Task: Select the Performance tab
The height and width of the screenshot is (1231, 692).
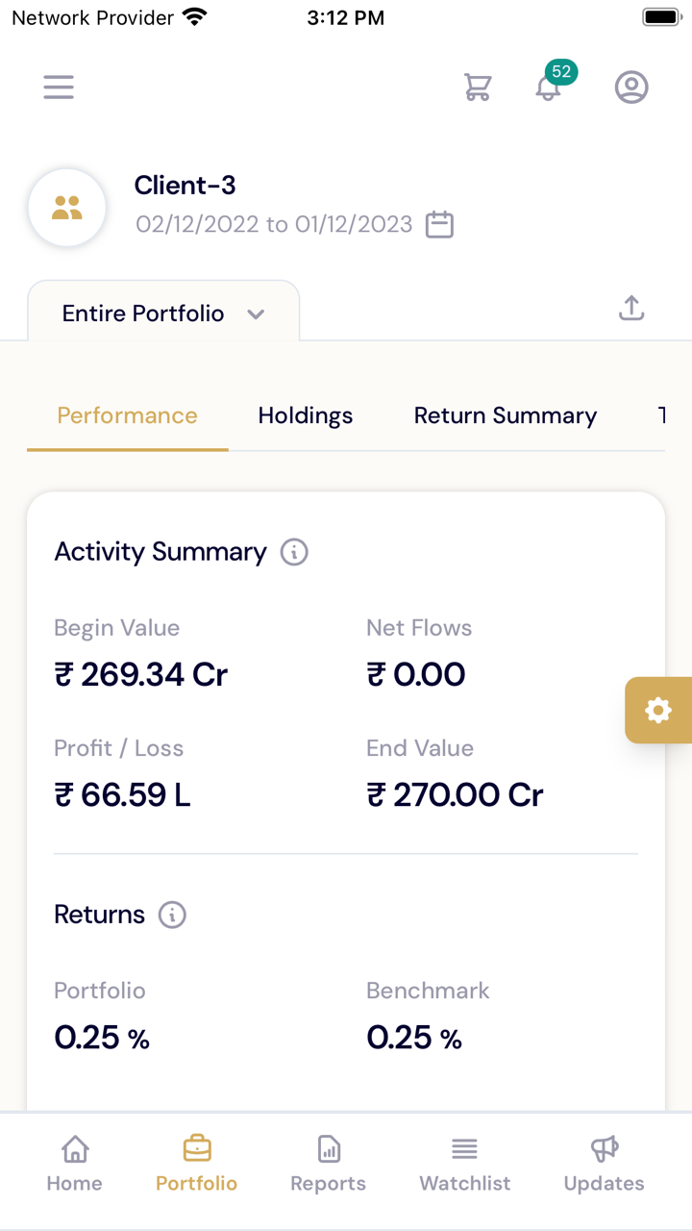Action: (x=127, y=415)
